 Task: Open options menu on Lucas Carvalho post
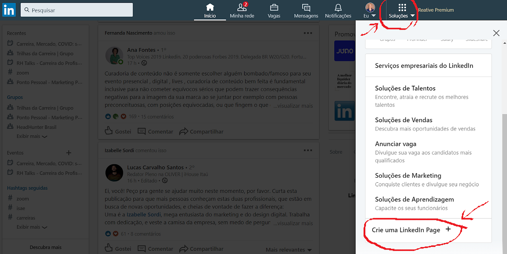308,150
